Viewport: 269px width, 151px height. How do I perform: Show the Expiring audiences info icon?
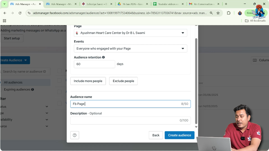pyautogui.click(x=33, y=89)
